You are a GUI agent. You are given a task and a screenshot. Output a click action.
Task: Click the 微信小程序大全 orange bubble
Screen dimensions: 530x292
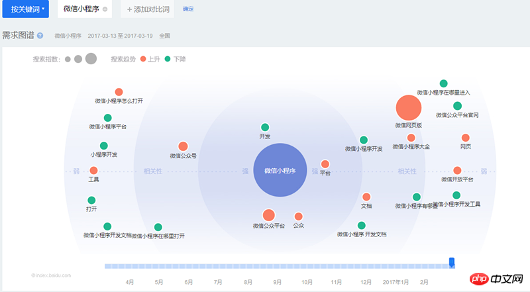pos(411,138)
